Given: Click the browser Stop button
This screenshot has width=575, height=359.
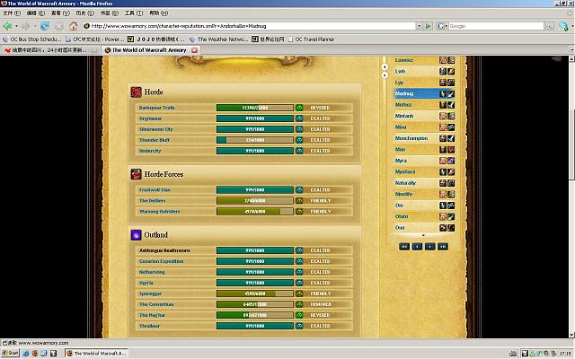Looking at the screenshot, I should [x=59, y=26].
